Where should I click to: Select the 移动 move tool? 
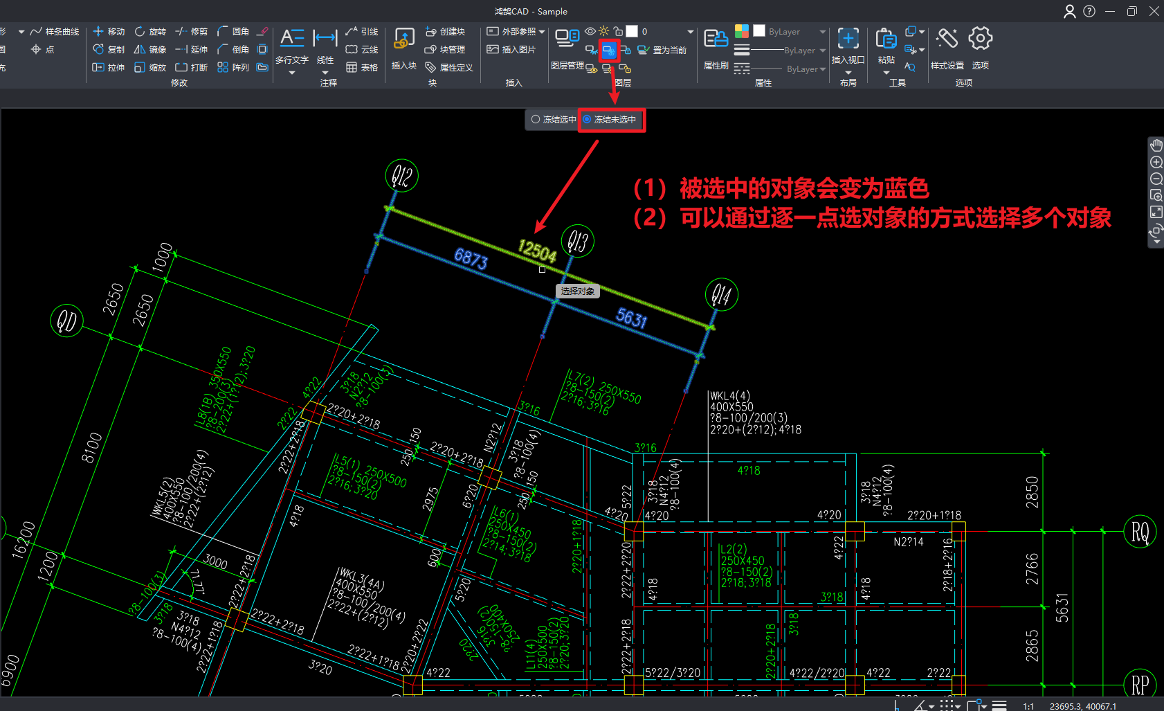tap(109, 32)
